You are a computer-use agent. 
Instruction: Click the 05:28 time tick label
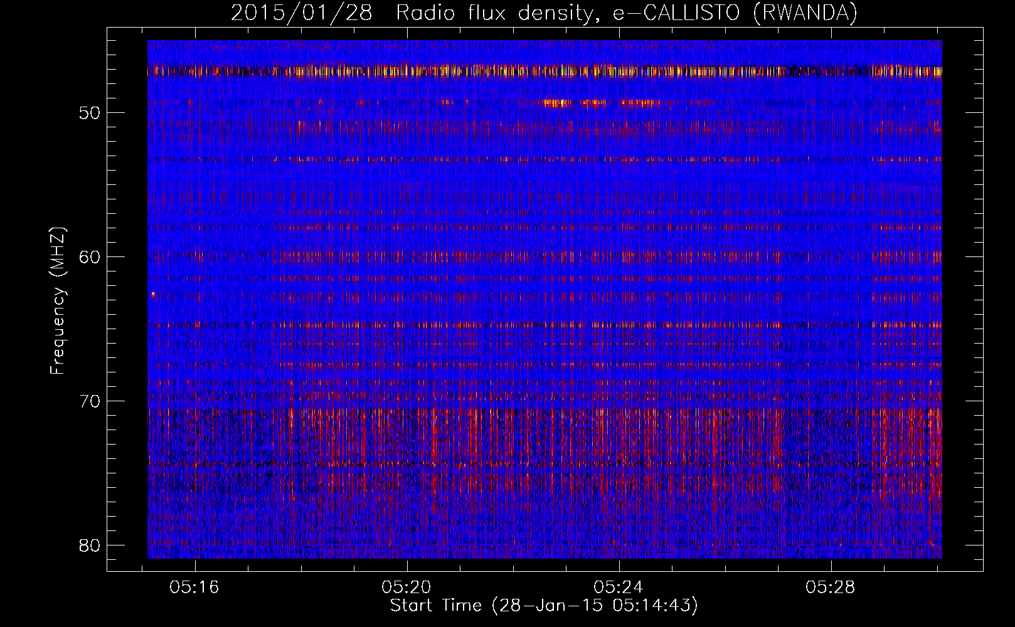831,587
